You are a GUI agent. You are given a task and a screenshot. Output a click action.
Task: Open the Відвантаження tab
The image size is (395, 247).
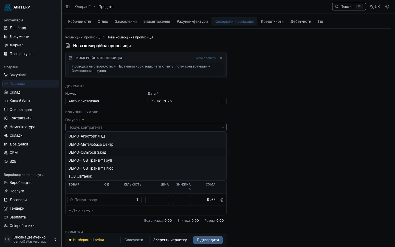157,21
